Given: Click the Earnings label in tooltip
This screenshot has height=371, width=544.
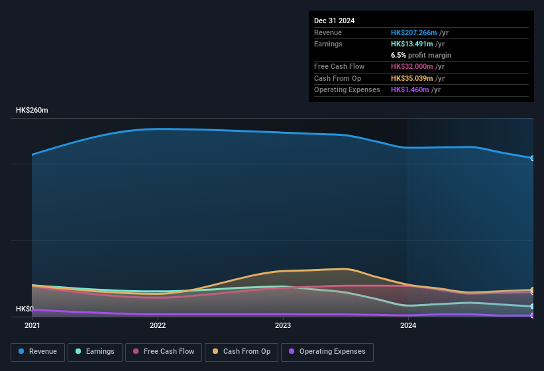Looking at the screenshot, I should tap(328, 44).
